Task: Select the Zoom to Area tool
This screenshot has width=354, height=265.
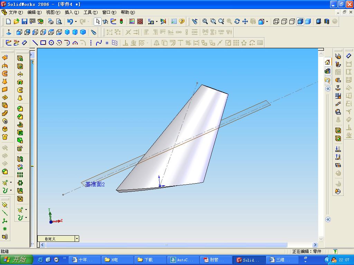Action: point(213,21)
